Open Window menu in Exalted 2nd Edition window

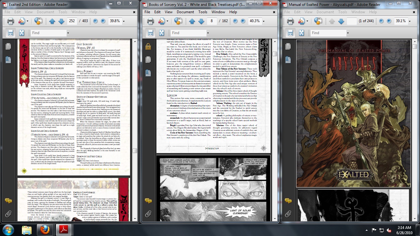(78, 12)
